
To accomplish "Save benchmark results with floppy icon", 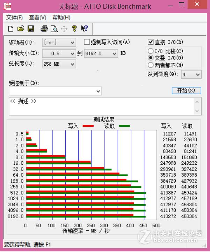I will (31, 29).
